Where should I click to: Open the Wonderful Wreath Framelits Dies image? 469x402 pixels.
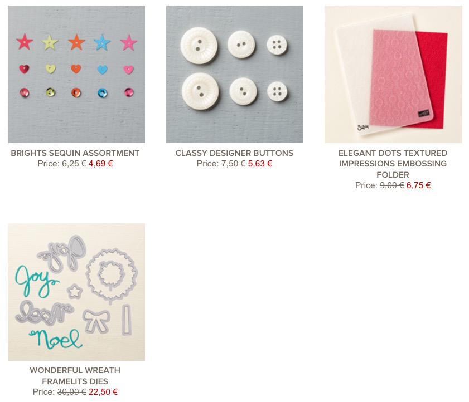tap(76, 292)
